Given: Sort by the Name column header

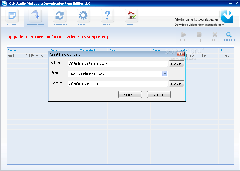Looking at the screenshot, I should pos(12,50).
